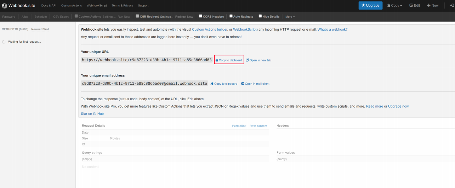The width and height of the screenshot is (455, 188).
Task: Toggle the Newest First sort order
Action: [x=40, y=29]
